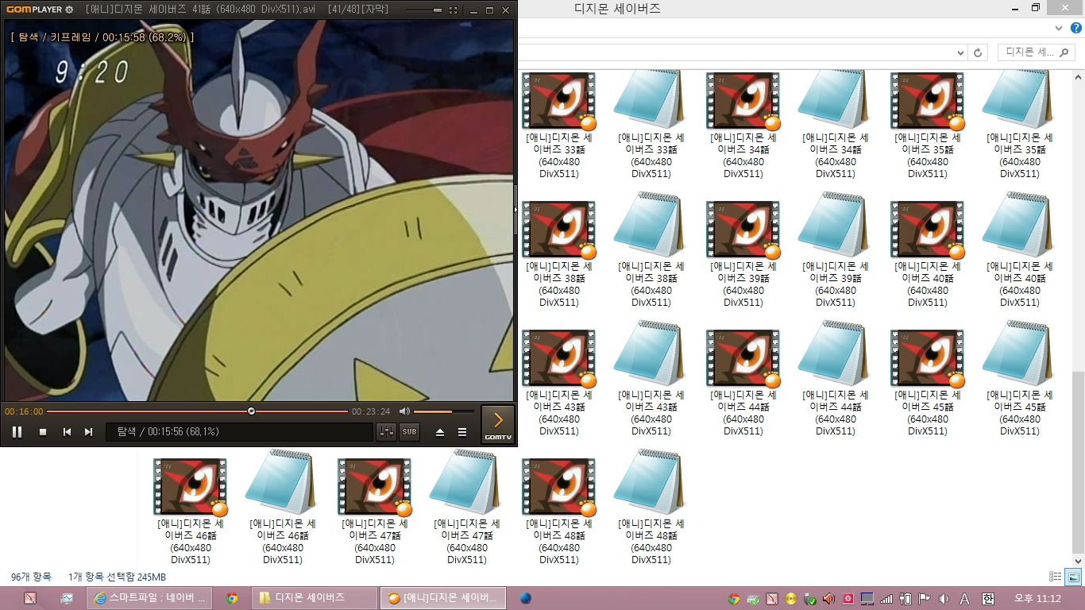Click the total time 00:23:24 display
This screenshot has height=610, width=1085.
371,411
